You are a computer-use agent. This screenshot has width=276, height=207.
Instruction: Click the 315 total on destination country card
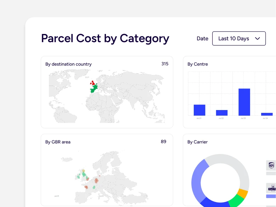click(165, 64)
